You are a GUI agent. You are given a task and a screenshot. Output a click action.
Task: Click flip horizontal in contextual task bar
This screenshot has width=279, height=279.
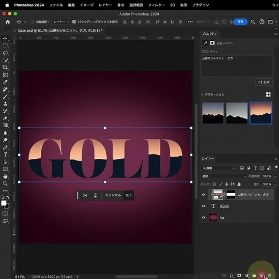point(85,195)
